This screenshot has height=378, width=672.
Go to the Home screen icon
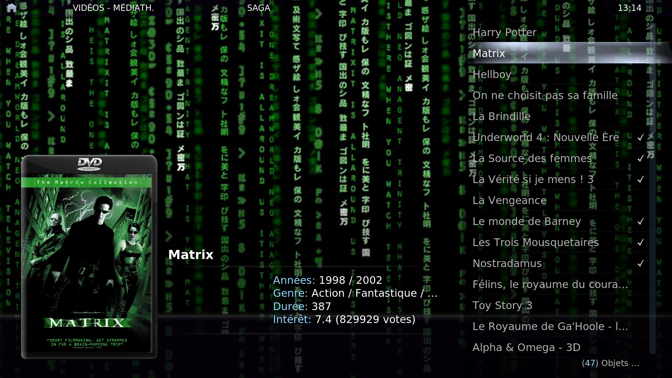12,8
